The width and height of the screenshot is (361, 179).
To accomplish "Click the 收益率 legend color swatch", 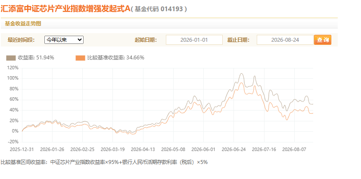I will pos(11,58).
